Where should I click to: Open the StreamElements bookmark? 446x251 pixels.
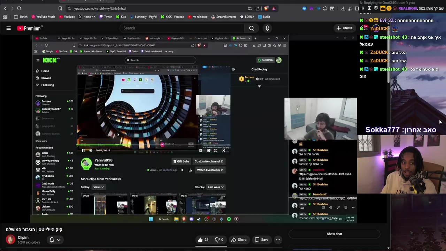point(224,17)
